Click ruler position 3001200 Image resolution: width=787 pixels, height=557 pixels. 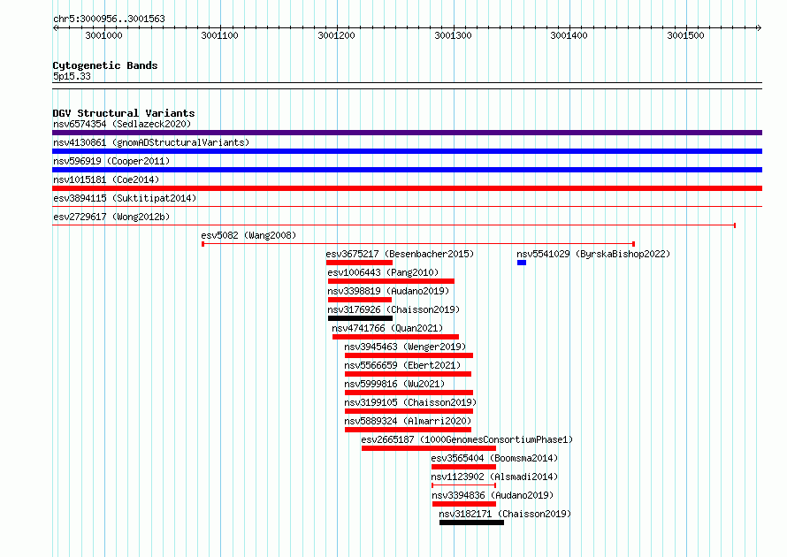[x=336, y=35]
